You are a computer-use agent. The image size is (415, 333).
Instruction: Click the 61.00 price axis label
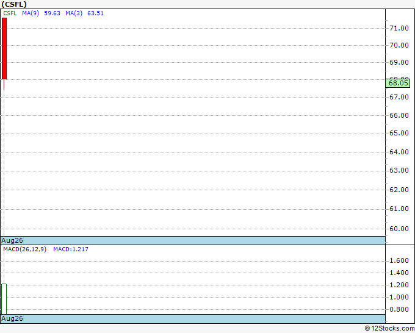399,209
